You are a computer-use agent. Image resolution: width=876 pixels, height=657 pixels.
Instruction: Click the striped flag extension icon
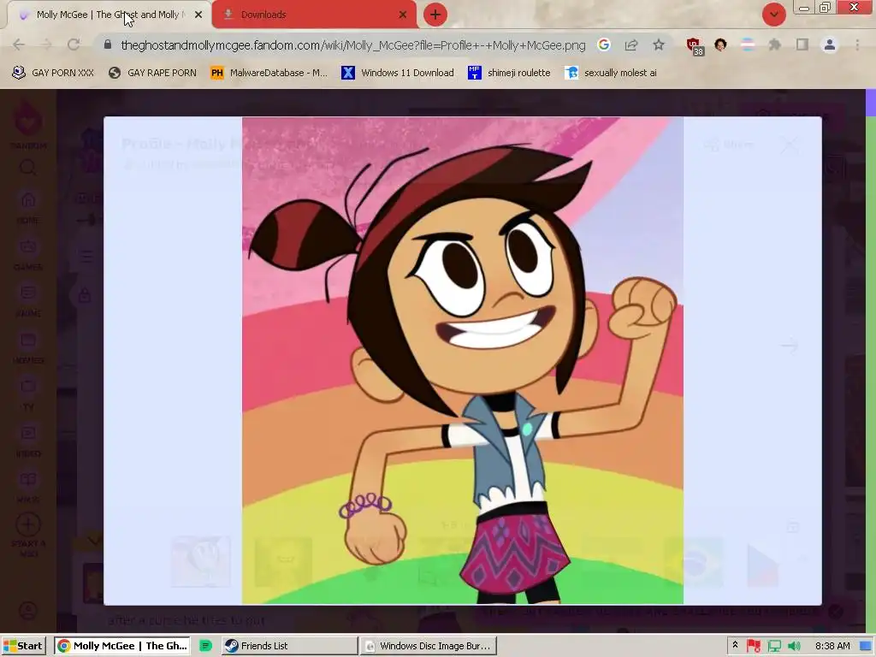coord(748,44)
